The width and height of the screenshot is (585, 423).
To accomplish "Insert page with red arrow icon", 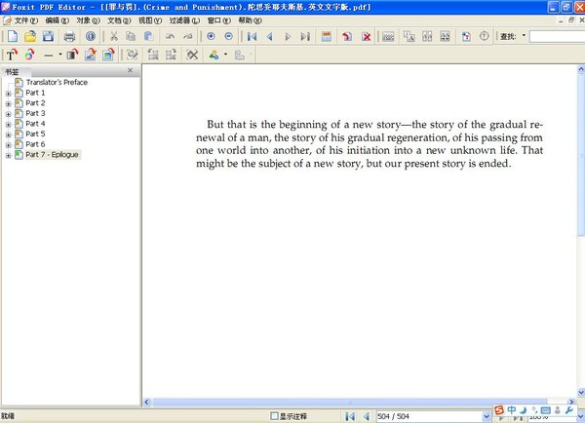I will (x=347, y=37).
